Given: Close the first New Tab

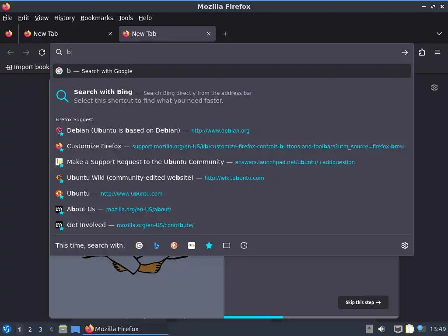Looking at the screenshot, I should point(110,34).
